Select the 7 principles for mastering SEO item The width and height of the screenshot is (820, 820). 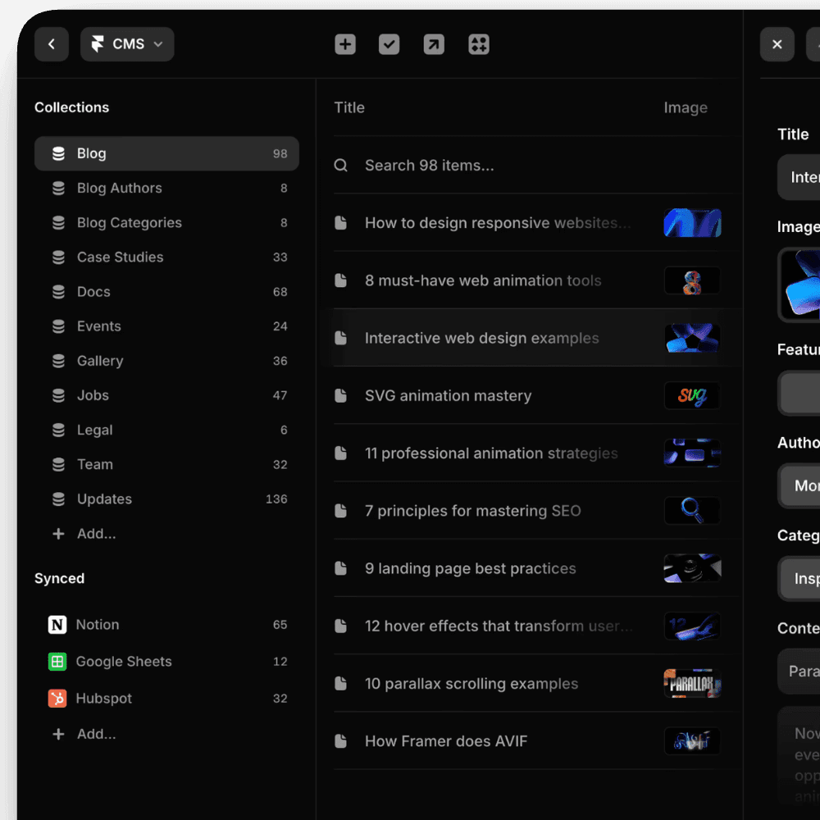473,511
